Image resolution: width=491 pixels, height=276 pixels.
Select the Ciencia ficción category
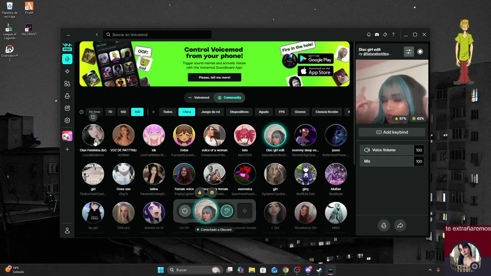click(x=327, y=112)
